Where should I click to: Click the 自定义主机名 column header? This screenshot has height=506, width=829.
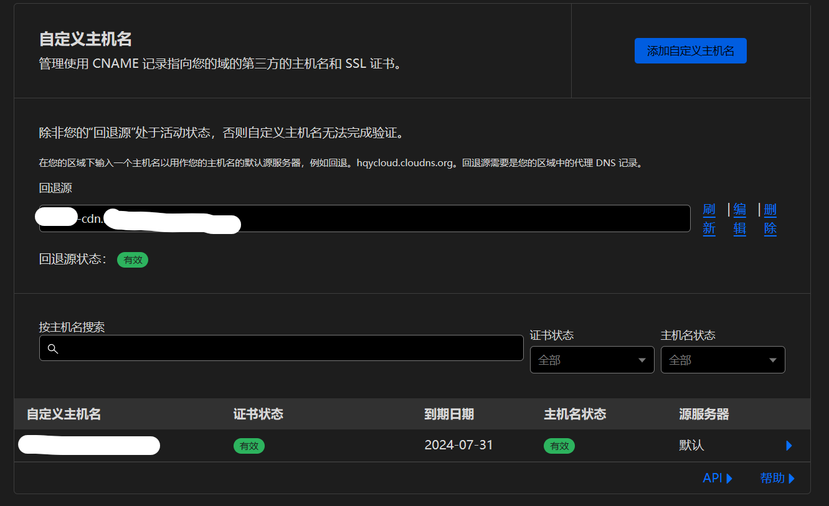point(64,415)
